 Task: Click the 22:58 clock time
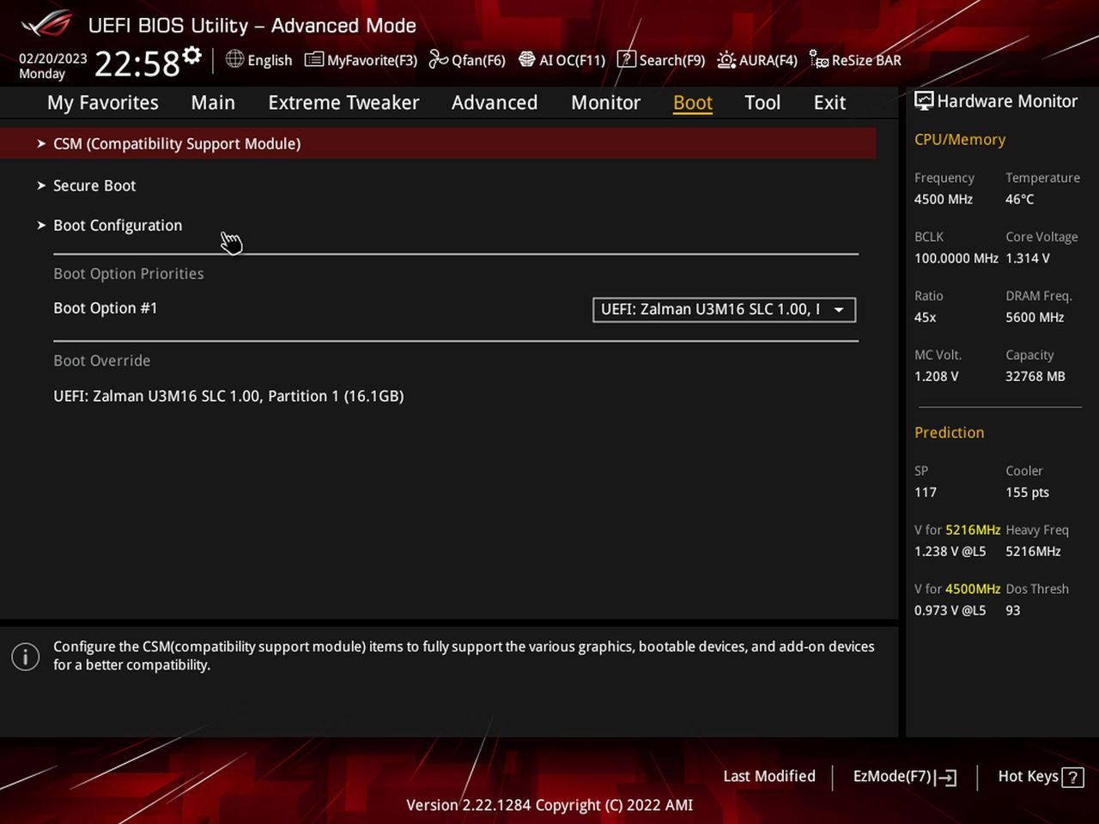137,64
